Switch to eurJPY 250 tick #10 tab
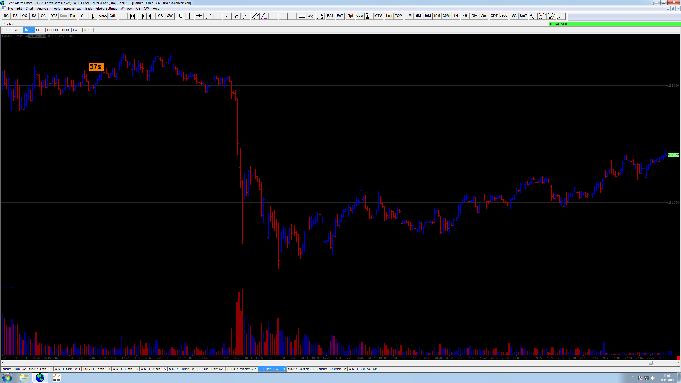 click(302, 369)
